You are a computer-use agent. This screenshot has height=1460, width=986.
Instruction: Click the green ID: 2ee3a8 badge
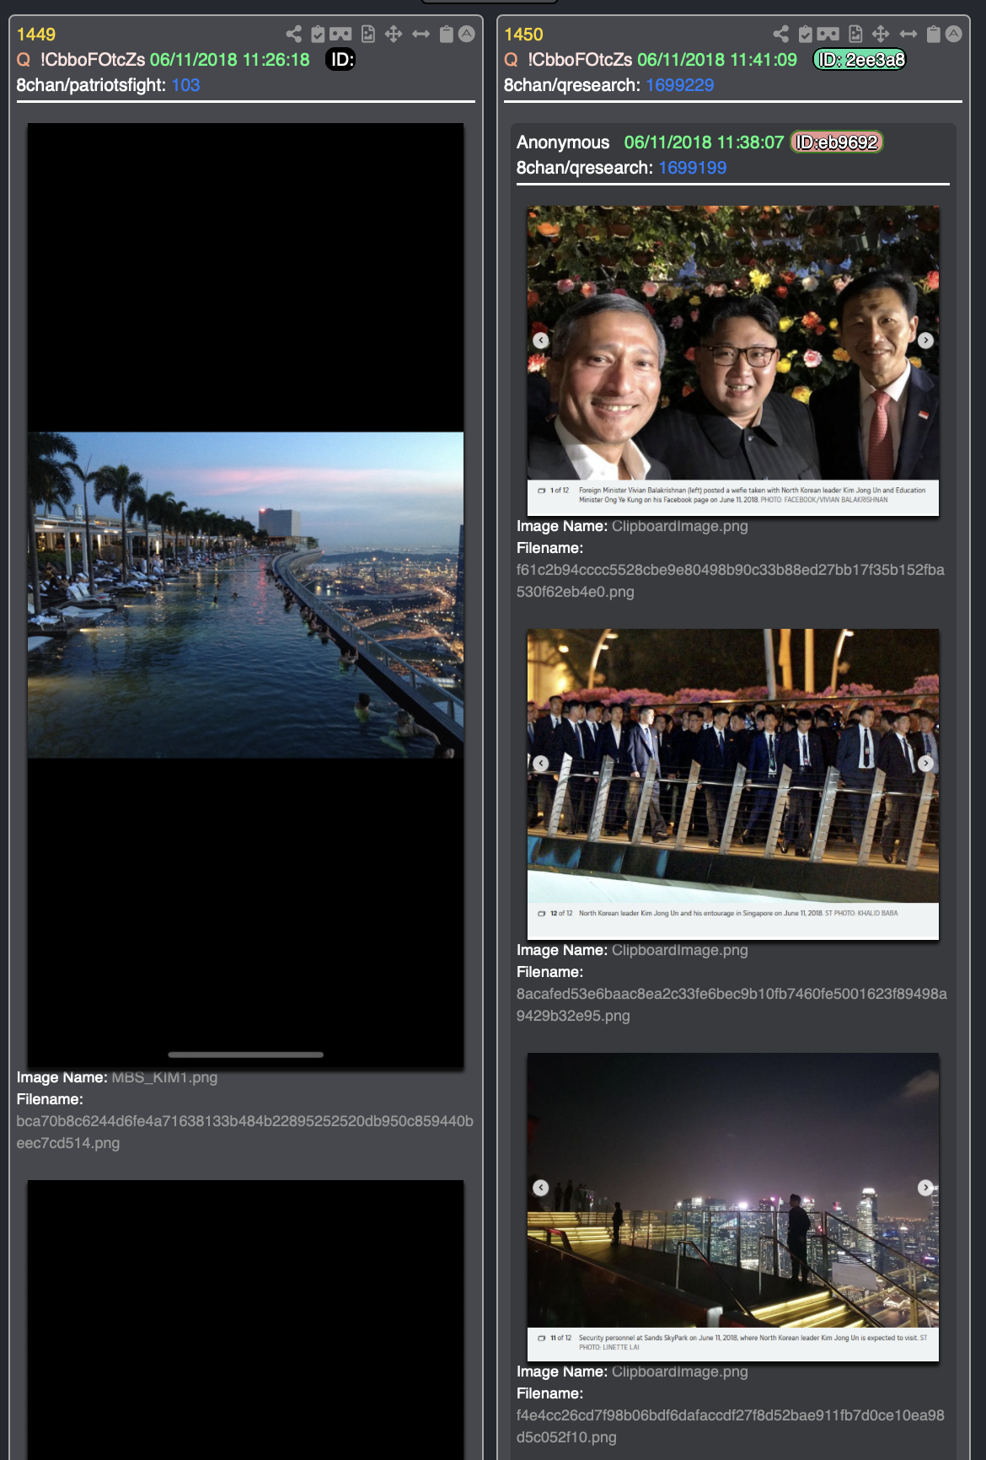click(860, 60)
